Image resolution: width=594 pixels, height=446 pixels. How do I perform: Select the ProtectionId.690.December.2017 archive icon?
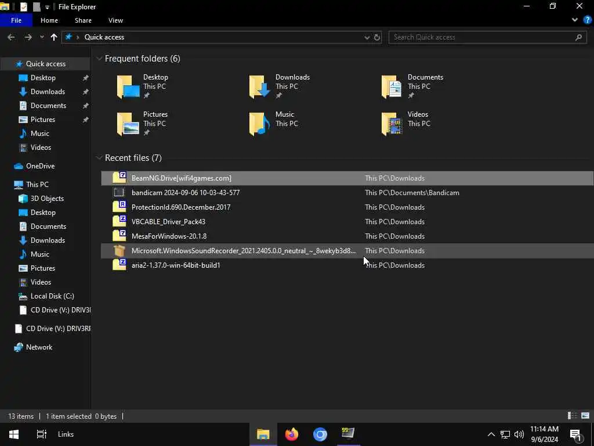point(119,207)
